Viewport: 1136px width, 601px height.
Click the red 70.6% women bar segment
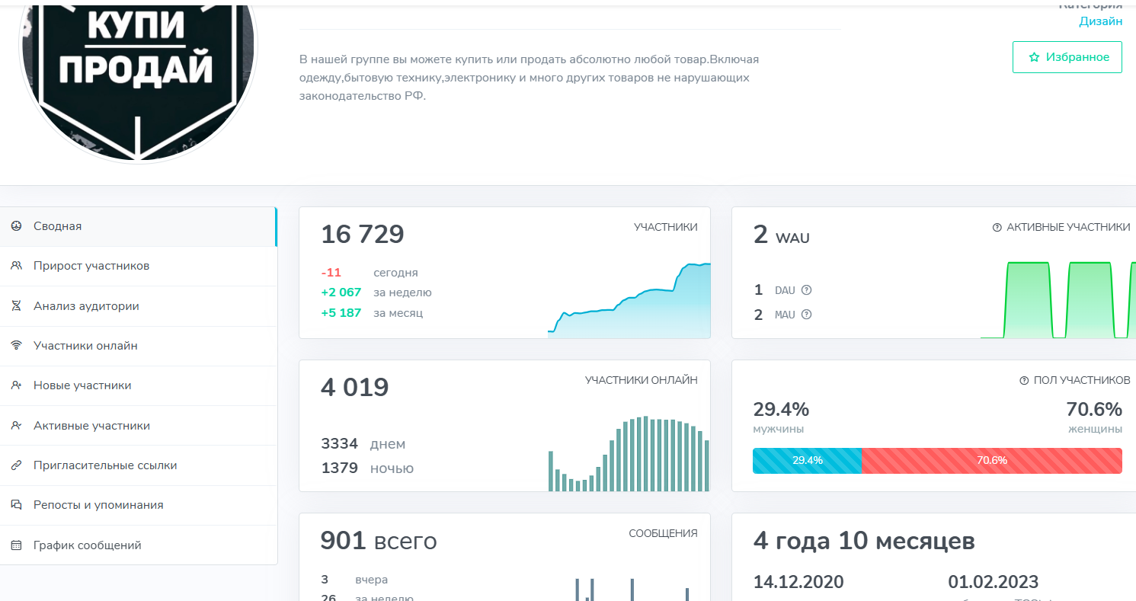pyautogui.click(x=991, y=460)
